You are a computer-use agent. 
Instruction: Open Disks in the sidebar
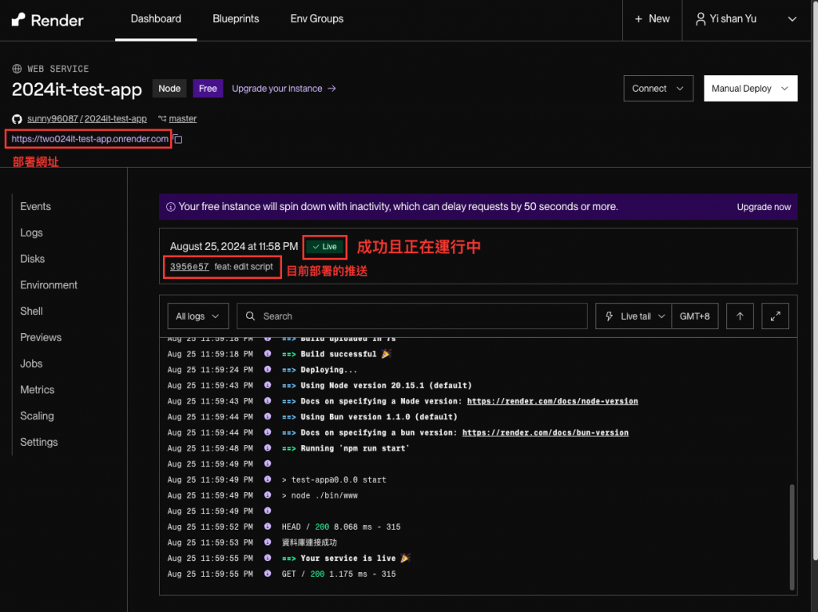point(32,259)
